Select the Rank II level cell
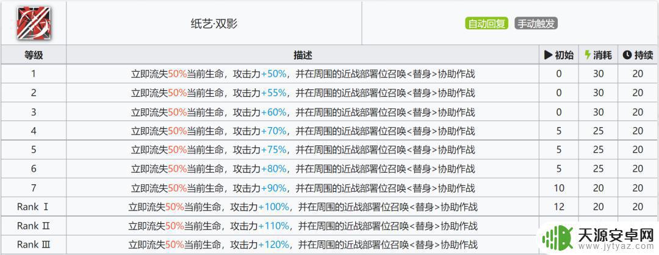Viewport: 659px width, 255px height. pos(34,226)
